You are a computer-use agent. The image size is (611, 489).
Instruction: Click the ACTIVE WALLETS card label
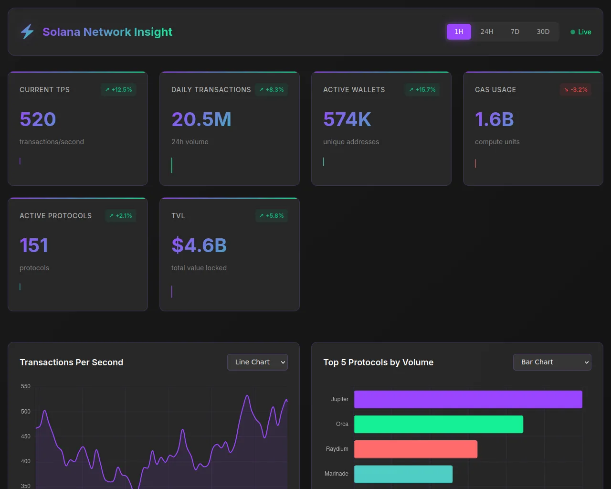[354, 90]
